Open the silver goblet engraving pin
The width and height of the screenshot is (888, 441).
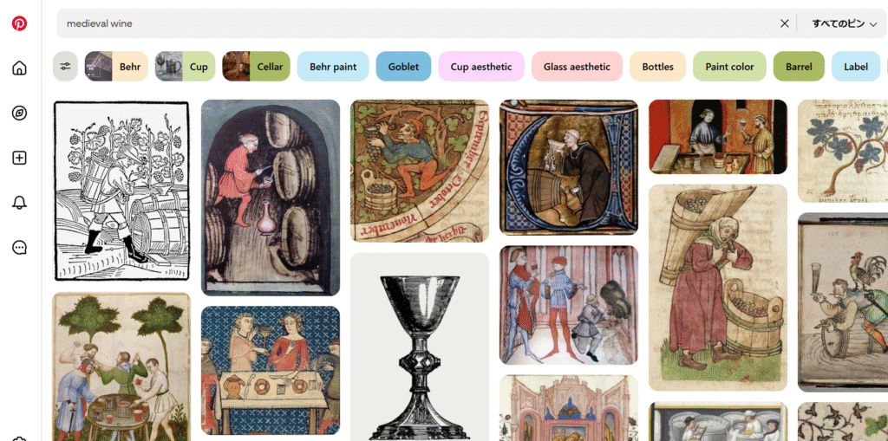(420, 347)
